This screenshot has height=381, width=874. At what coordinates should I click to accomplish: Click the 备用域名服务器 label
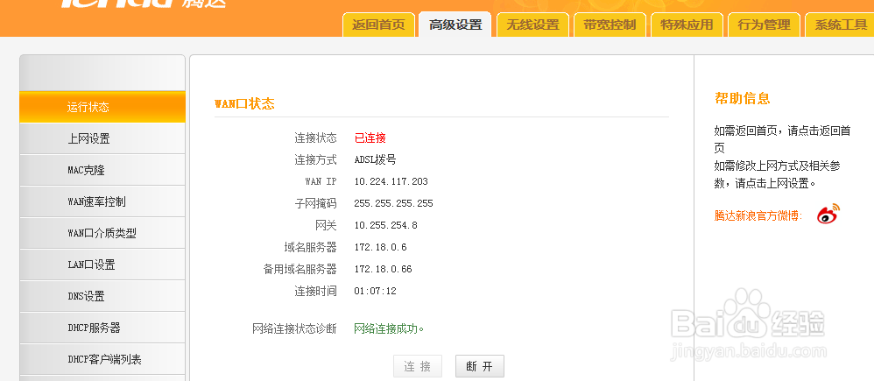click(300, 269)
